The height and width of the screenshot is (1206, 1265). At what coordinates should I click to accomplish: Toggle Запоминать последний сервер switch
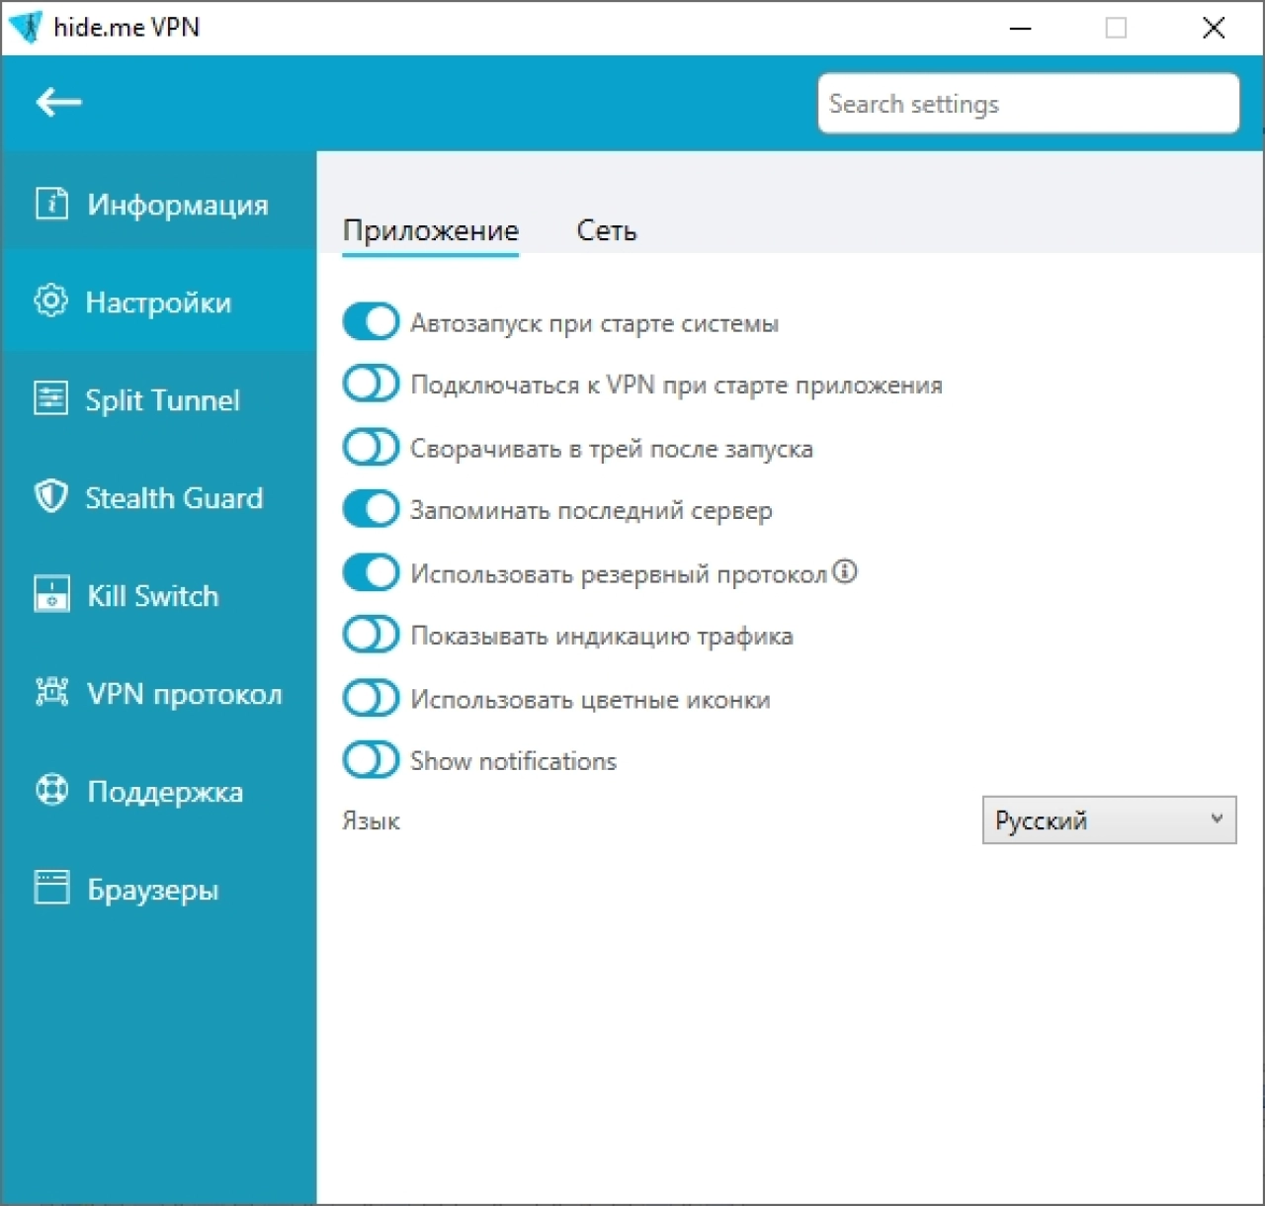[371, 509]
